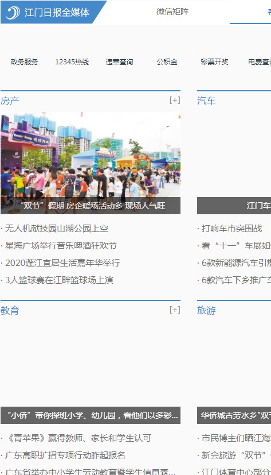This screenshot has width=271, height=475.
Task: Click the 江门日报全媒体 crescent logo icon
Action: pos(13,13)
